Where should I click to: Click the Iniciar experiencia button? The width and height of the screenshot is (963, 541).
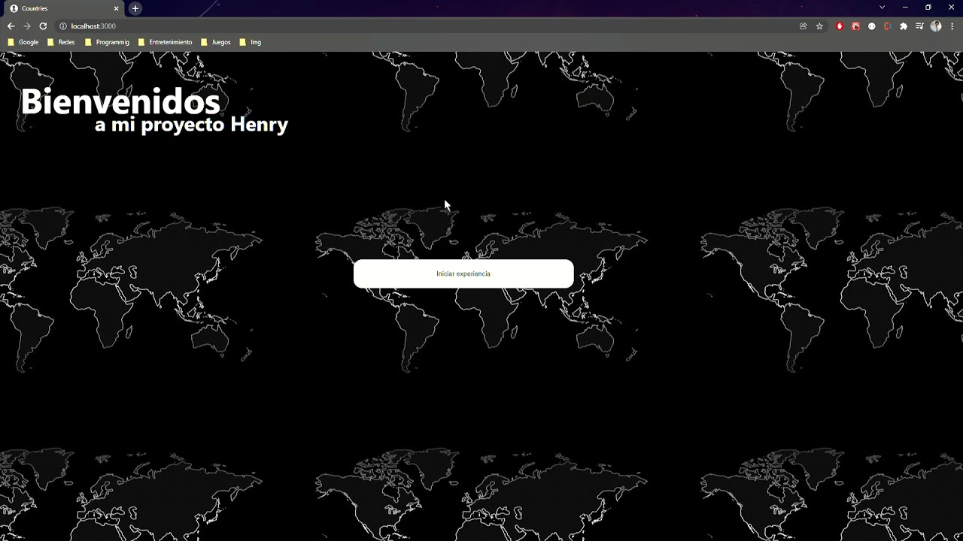[463, 274]
